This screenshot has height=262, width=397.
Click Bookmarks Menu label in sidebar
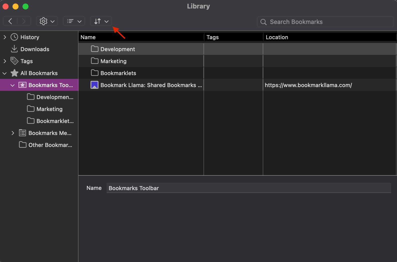(x=50, y=133)
